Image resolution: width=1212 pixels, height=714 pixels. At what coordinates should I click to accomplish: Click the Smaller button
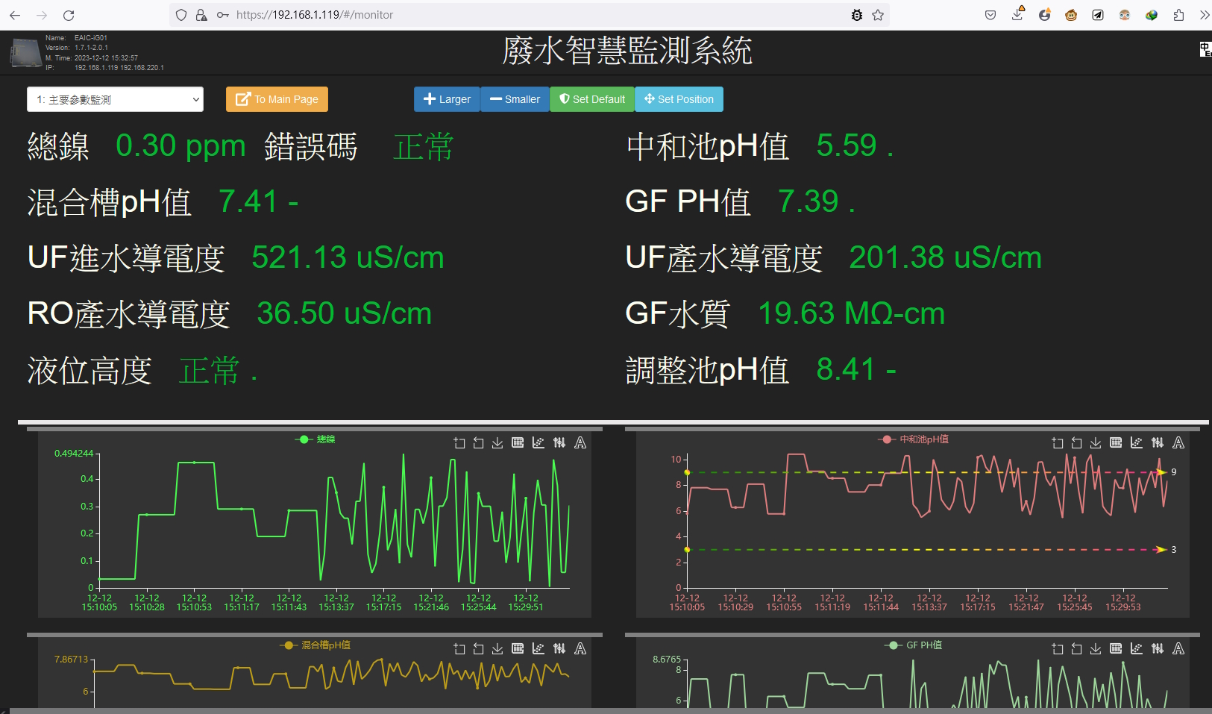pyautogui.click(x=515, y=99)
